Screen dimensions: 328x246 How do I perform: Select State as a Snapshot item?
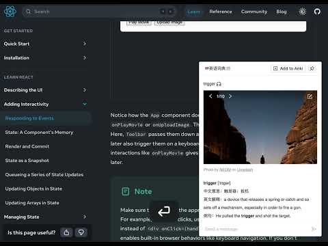pos(27,161)
